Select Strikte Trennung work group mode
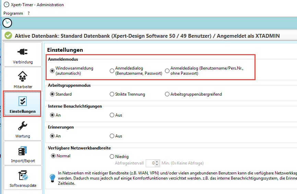This screenshot has height=194, width=297. coord(112,94)
